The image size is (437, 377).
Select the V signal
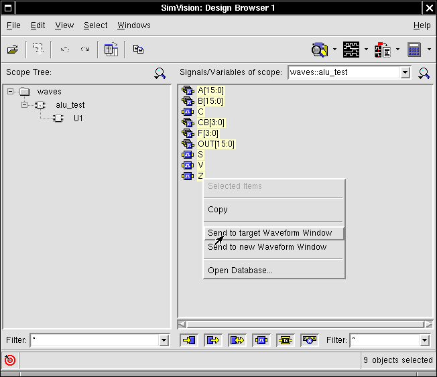tap(200, 165)
